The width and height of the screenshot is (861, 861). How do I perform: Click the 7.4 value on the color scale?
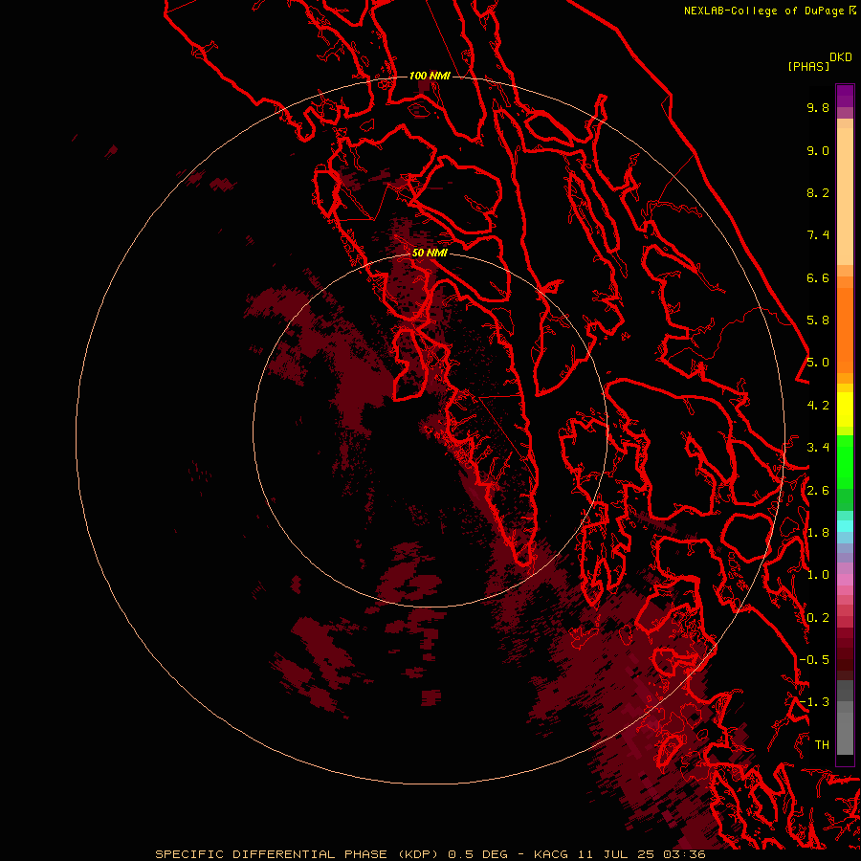[x=818, y=235]
